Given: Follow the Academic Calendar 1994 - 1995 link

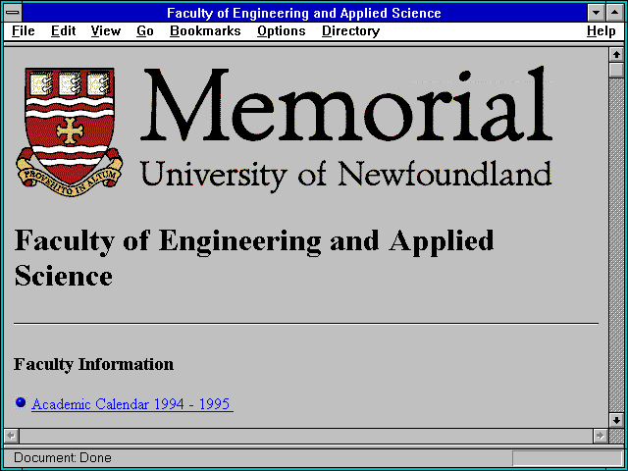Looking at the screenshot, I should click(132, 403).
